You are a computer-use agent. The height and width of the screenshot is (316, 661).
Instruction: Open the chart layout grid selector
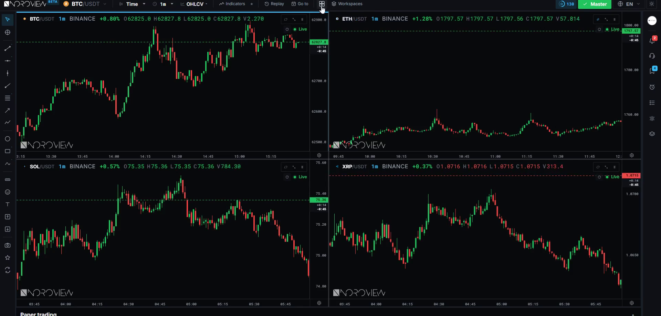point(322,4)
